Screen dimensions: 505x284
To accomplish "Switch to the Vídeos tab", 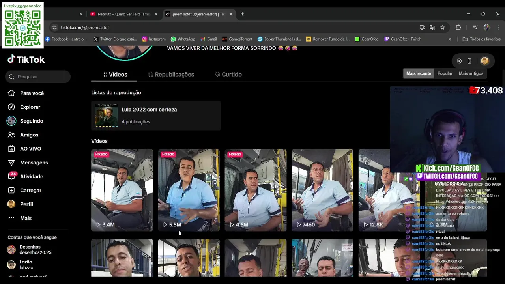I will pos(114,74).
